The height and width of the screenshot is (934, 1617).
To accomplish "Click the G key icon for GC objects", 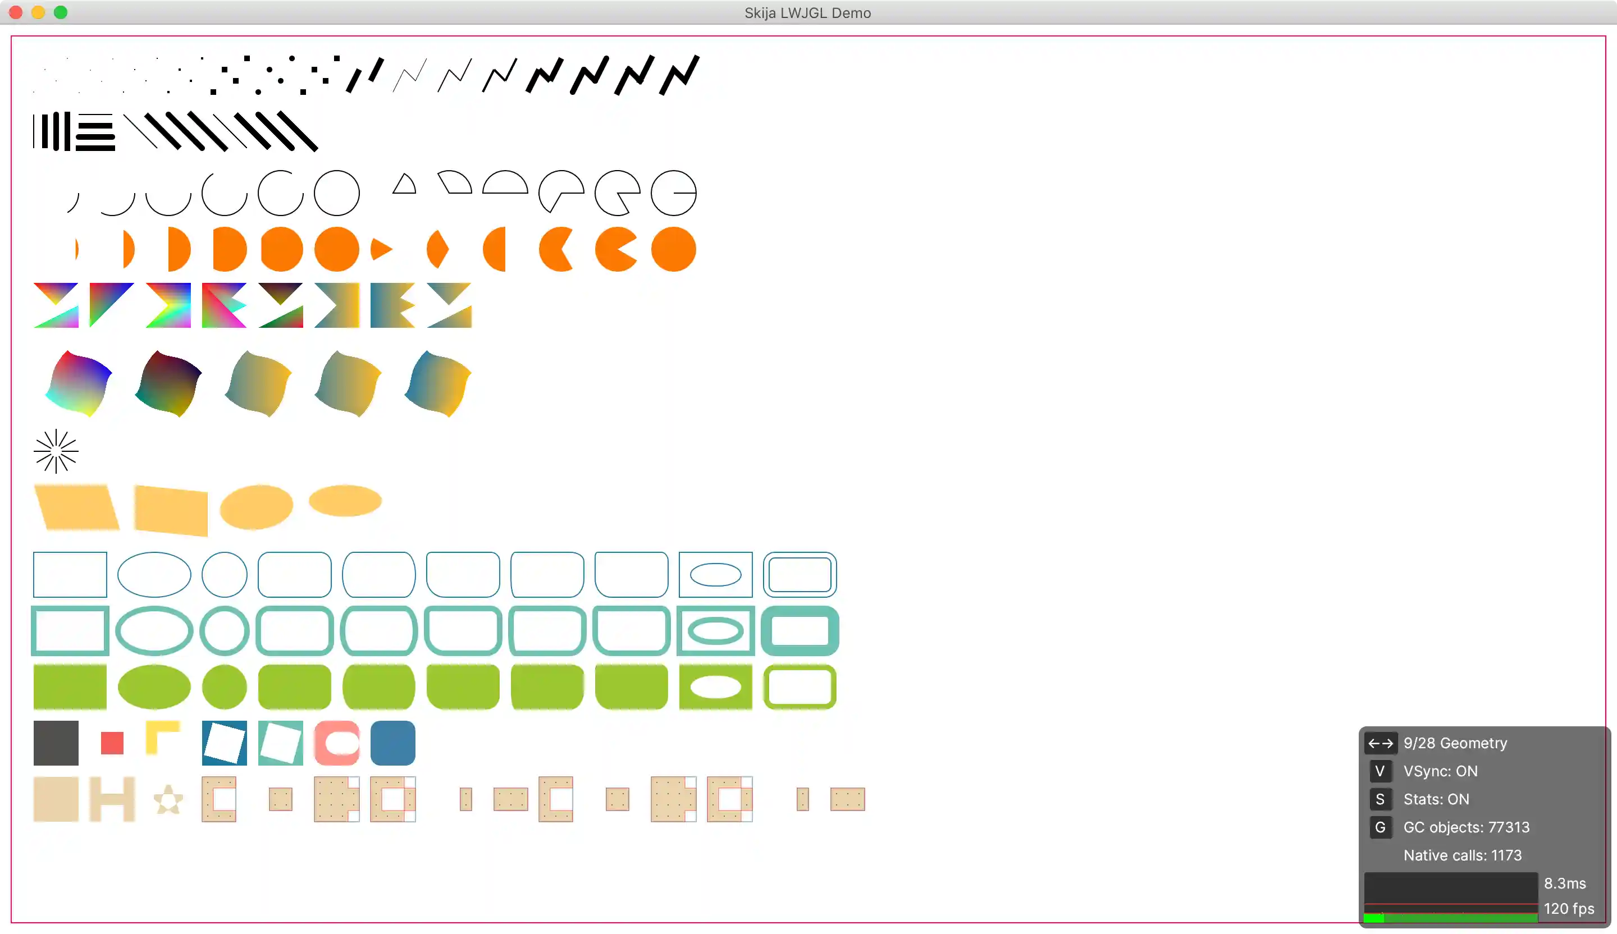I will [x=1380, y=827].
